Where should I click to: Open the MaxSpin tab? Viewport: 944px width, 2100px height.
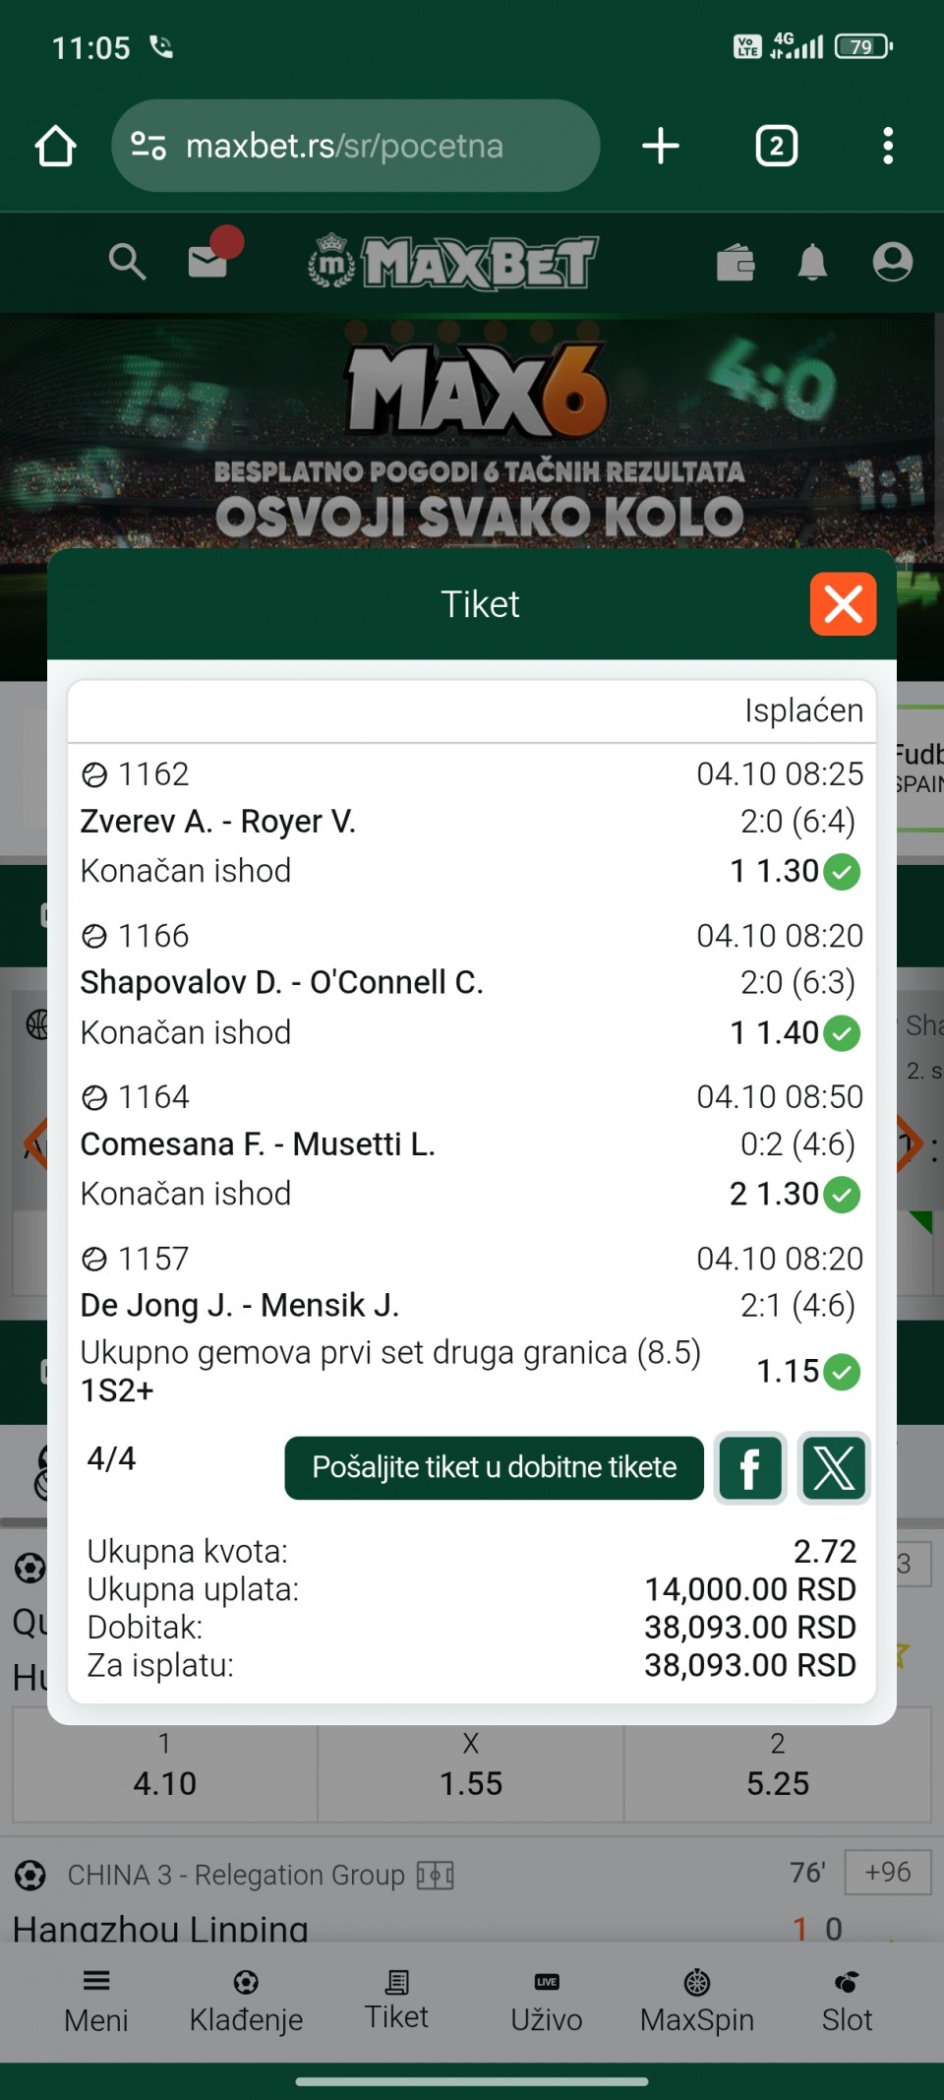697,2002
